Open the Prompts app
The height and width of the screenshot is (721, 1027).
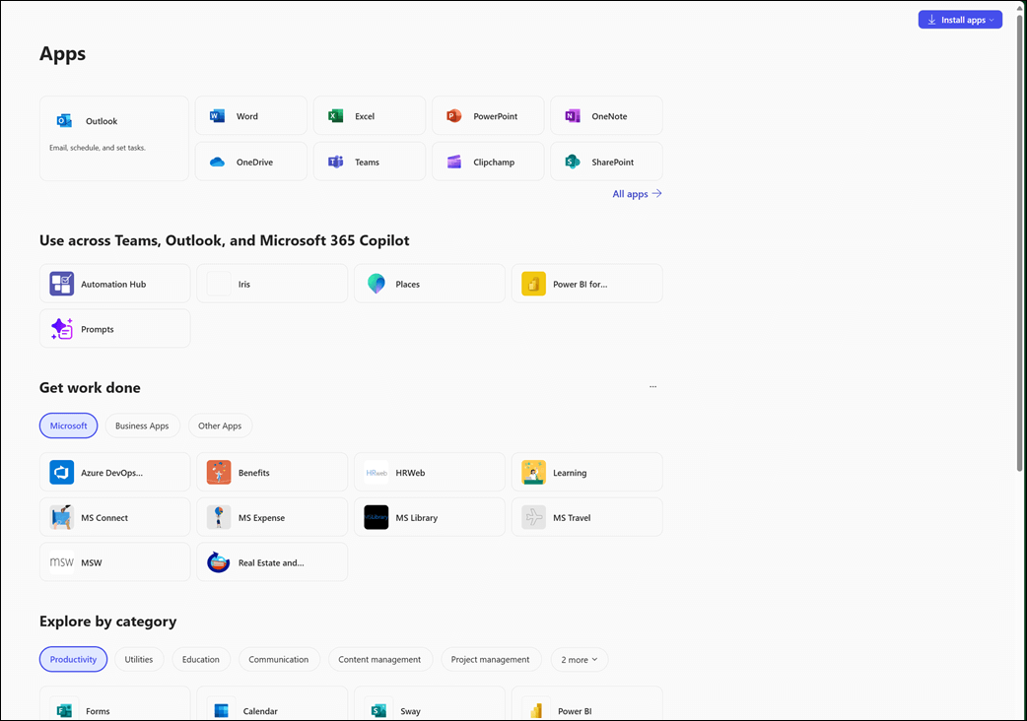tap(114, 328)
